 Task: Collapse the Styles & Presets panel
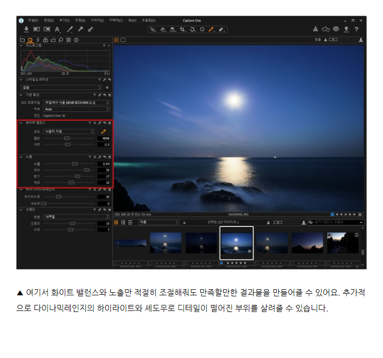pos(21,79)
